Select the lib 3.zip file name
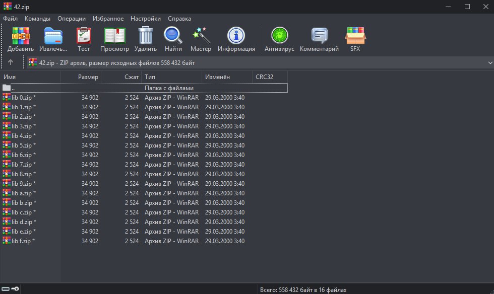494x294 pixels. coord(24,126)
